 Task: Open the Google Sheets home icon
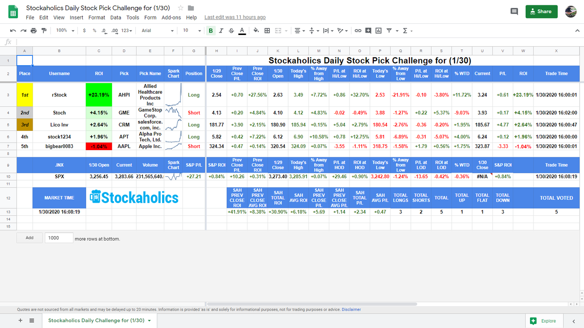click(x=14, y=13)
